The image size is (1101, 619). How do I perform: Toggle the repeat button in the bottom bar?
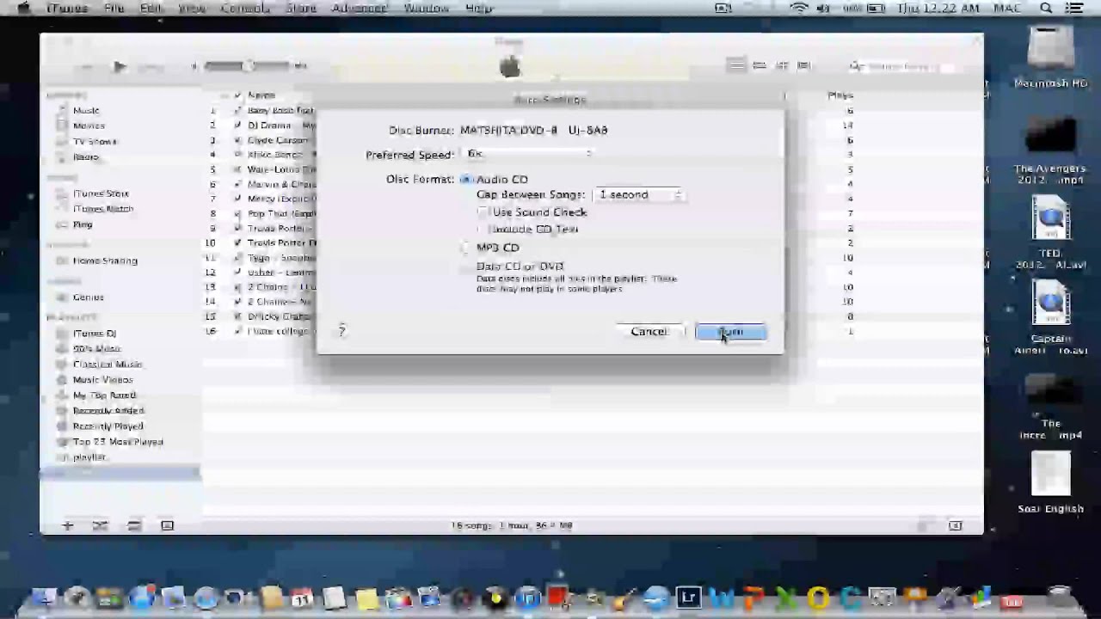[x=134, y=525]
